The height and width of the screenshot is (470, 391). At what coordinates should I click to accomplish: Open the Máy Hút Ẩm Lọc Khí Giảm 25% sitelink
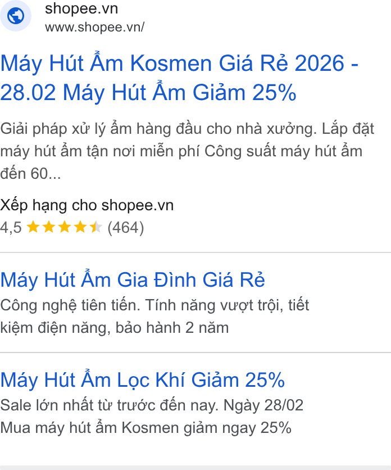click(x=142, y=380)
